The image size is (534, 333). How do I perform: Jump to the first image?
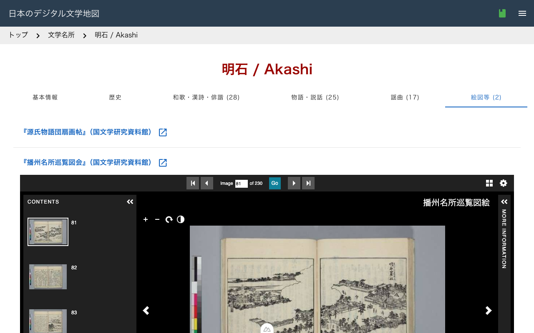193,183
